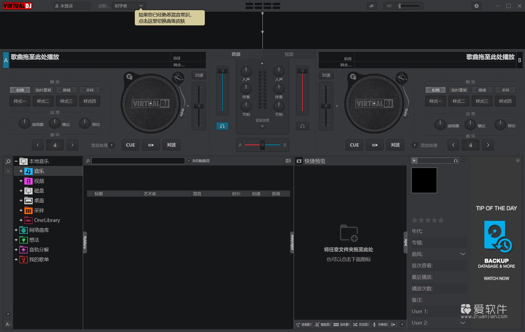
Task: Click the prelisten play button in info panel
Action: tap(414, 161)
